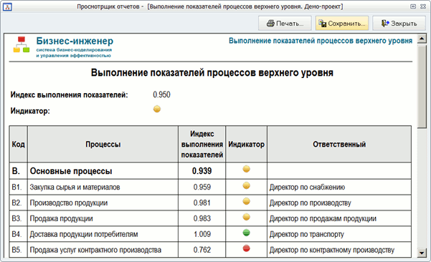Click the red indicator for Продажа услуг
Screen dimensions: 431x262
[x=246, y=248]
